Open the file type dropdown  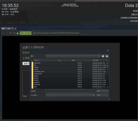94,95
